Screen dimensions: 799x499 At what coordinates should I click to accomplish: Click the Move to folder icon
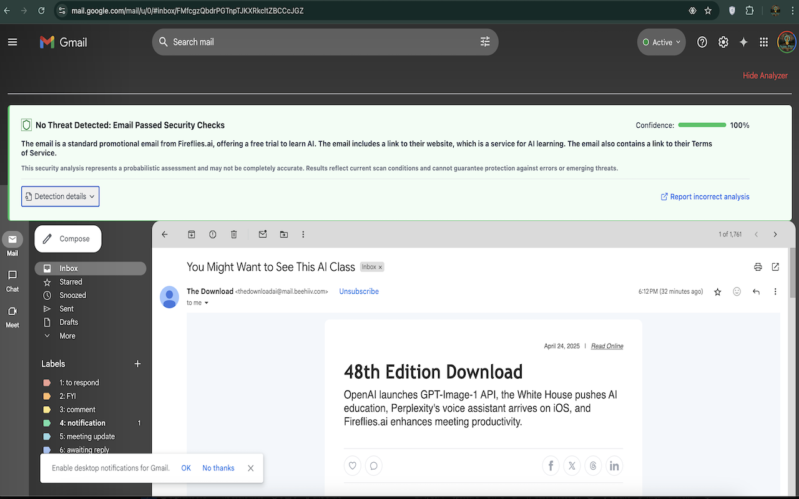tap(284, 235)
